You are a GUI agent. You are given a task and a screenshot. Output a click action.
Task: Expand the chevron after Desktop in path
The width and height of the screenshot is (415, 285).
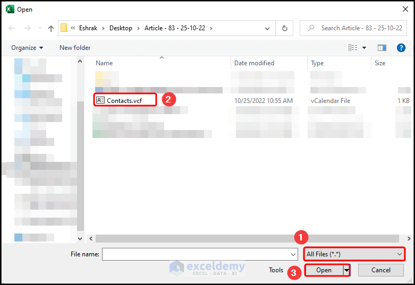pyautogui.click(x=138, y=28)
